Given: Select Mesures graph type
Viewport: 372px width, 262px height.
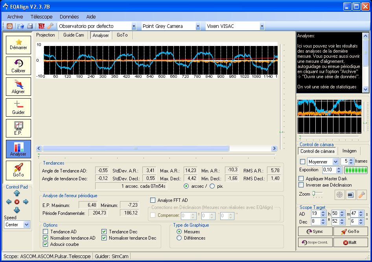Looking at the screenshot, I should click(179, 231).
